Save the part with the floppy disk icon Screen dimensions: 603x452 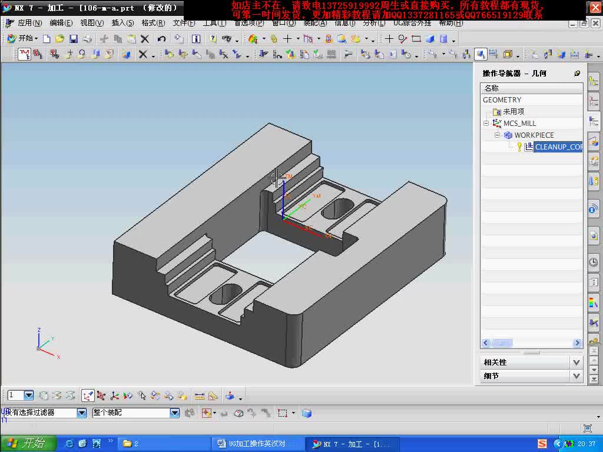click(74, 39)
